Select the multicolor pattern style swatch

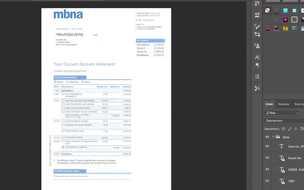pyautogui.click(x=276, y=29)
